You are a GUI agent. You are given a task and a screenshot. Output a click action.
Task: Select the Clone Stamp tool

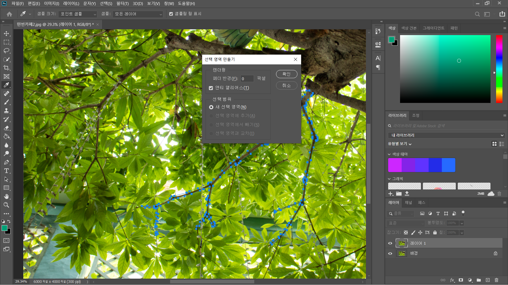click(x=6, y=111)
